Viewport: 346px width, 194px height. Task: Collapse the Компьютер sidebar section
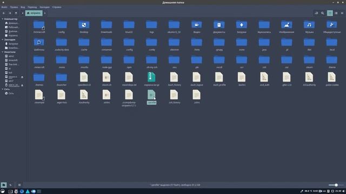2,19
